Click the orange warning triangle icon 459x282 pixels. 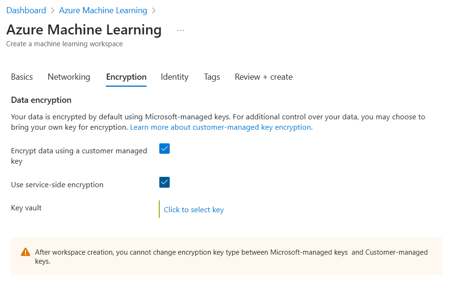26,252
